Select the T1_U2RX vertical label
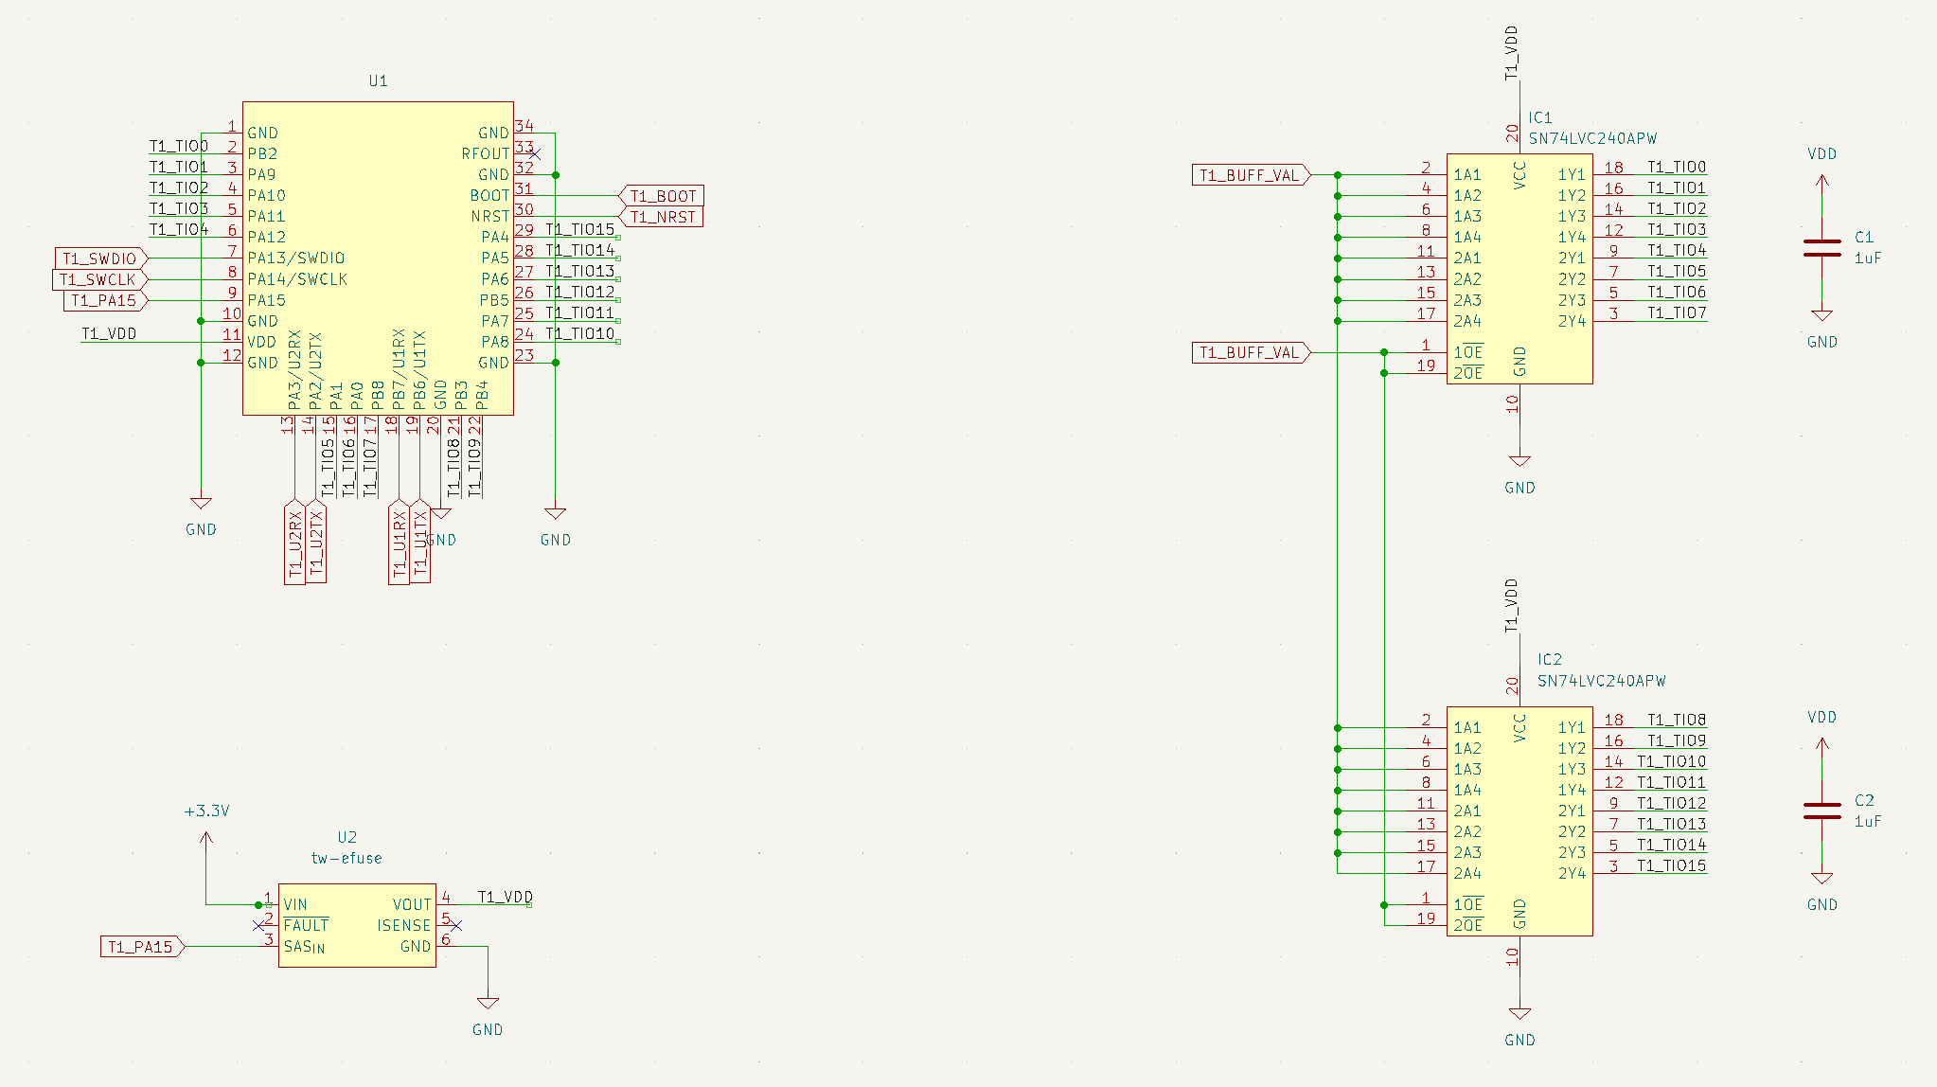 point(294,543)
